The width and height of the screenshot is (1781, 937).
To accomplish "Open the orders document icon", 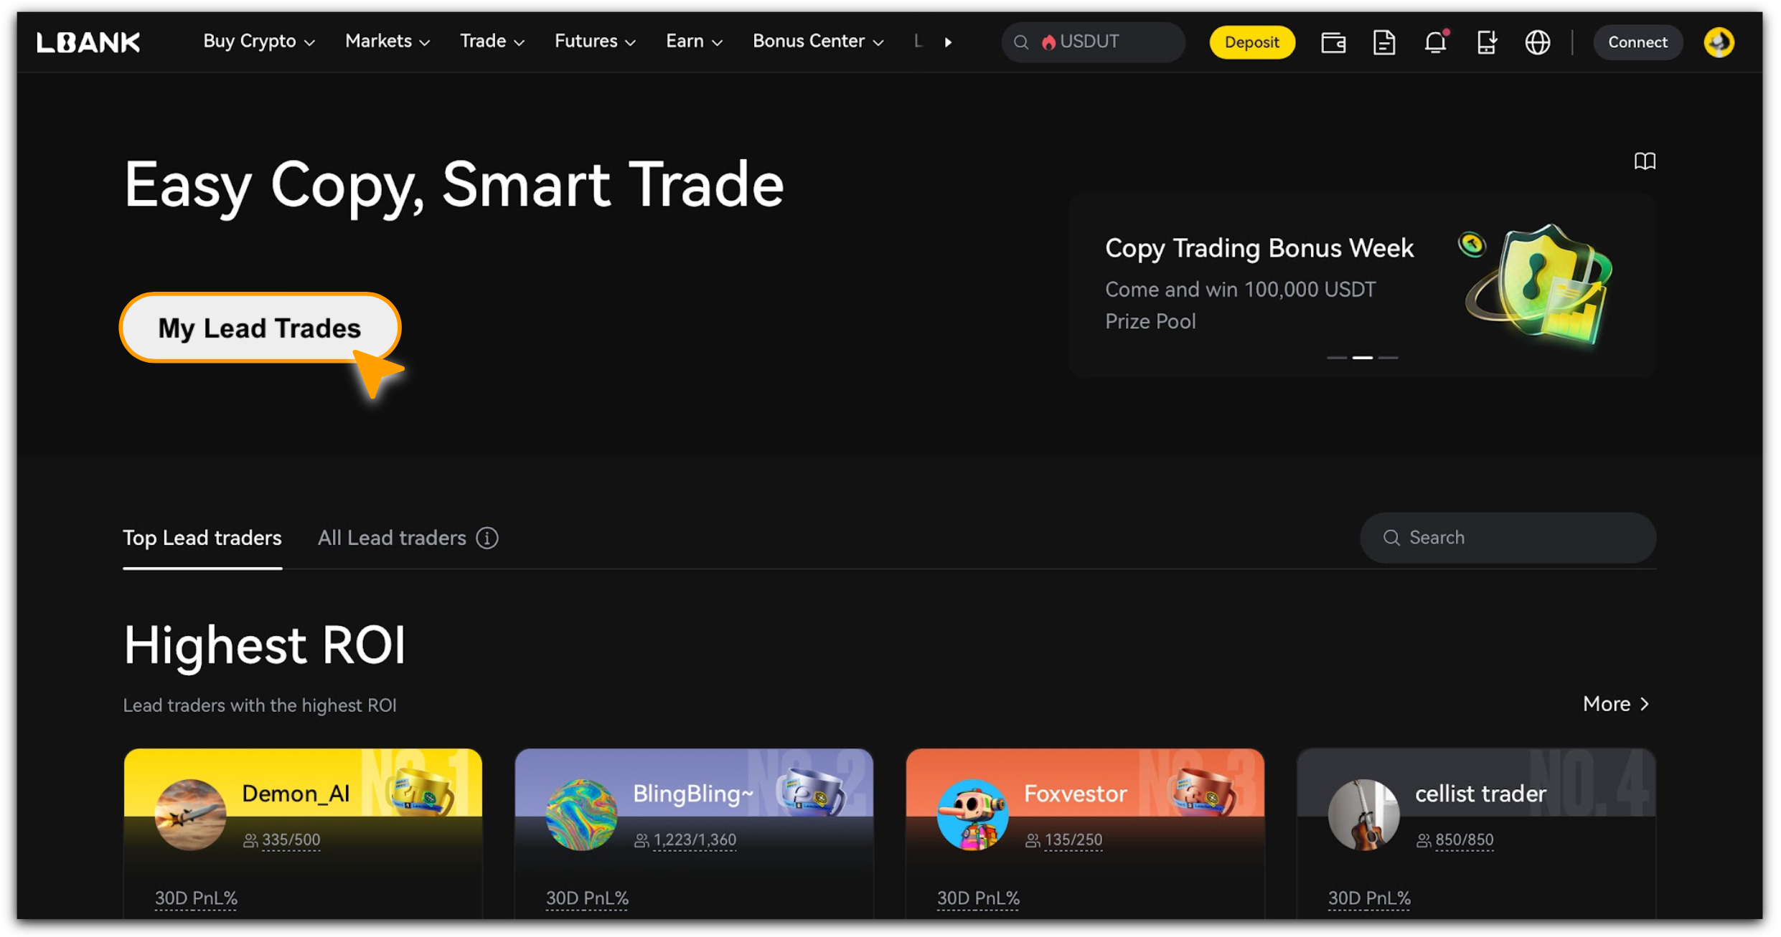I will click(x=1383, y=42).
